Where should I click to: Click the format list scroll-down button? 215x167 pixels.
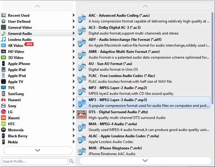click(145, 161)
